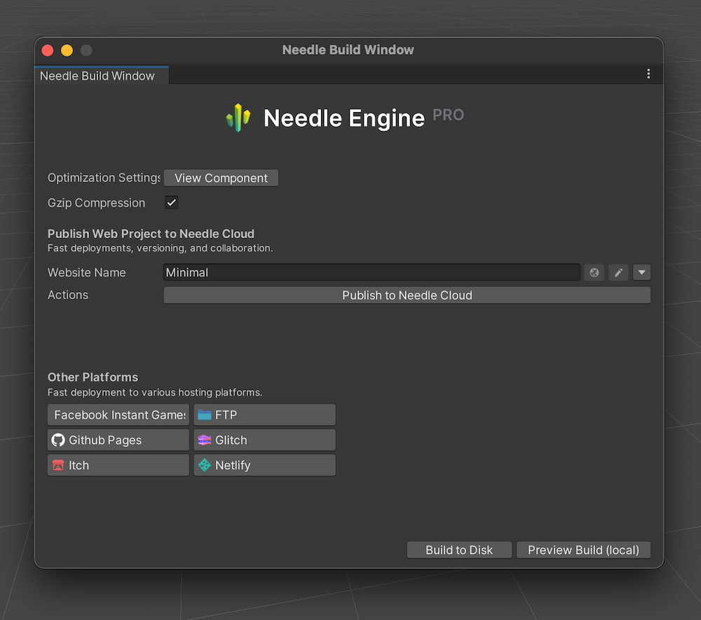This screenshot has height=620, width=701.
Task: Open the website with the globe icon
Action: 594,273
